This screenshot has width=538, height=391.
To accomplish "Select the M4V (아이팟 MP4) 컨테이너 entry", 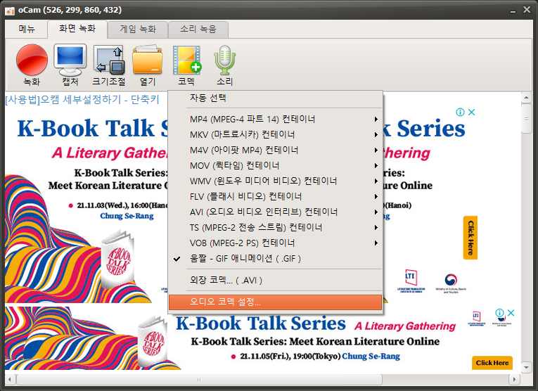I will tap(275, 150).
